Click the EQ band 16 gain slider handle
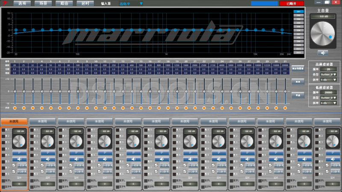The width and height of the screenshot is (342, 192). [150, 91]
